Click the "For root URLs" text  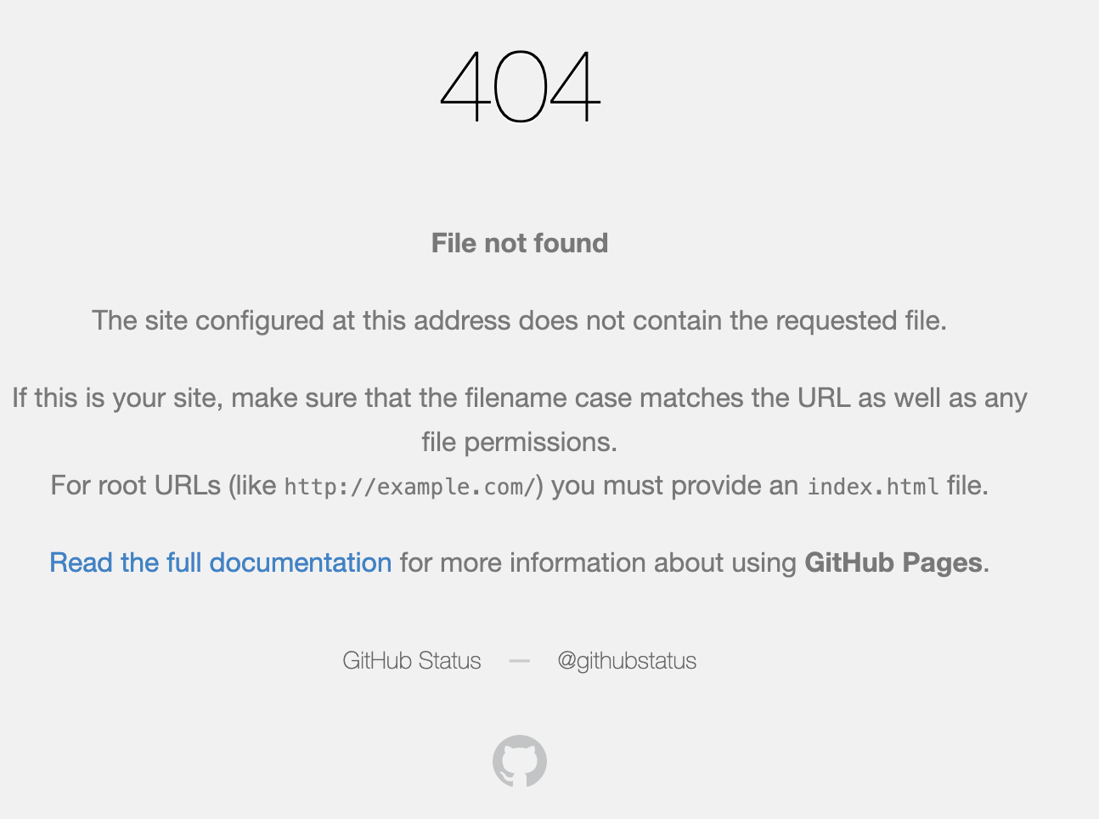[136, 485]
